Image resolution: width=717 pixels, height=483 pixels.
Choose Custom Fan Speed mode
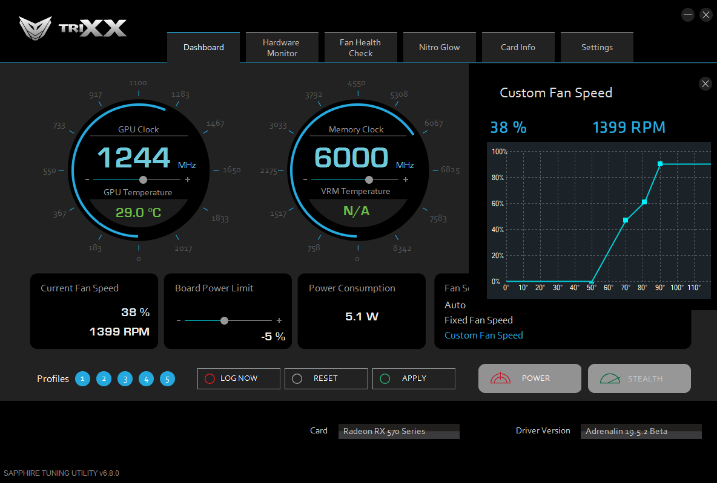(484, 335)
